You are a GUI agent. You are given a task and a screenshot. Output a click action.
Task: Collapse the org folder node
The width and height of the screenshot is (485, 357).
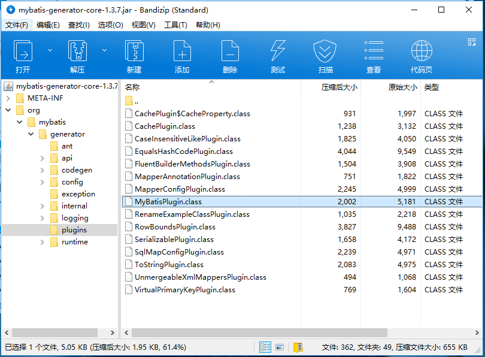click(x=8, y=110)
